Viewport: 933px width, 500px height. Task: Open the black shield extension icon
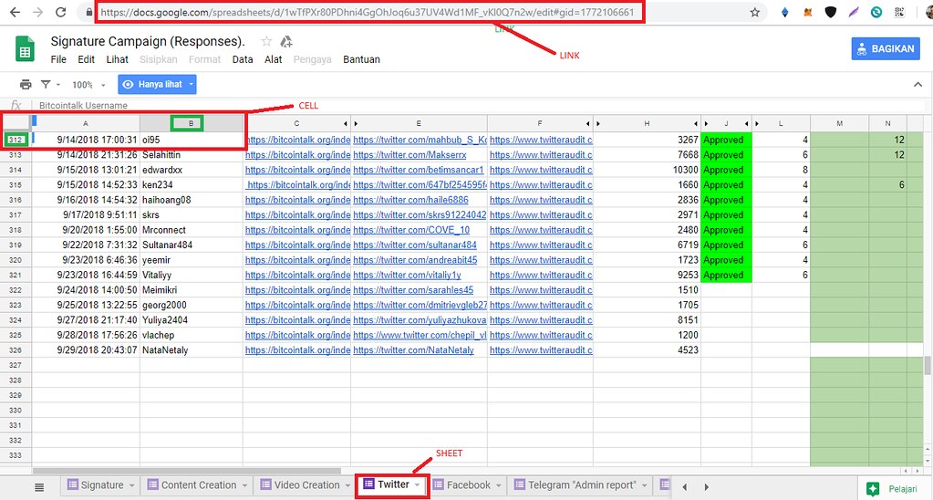[x=831, y=12]
